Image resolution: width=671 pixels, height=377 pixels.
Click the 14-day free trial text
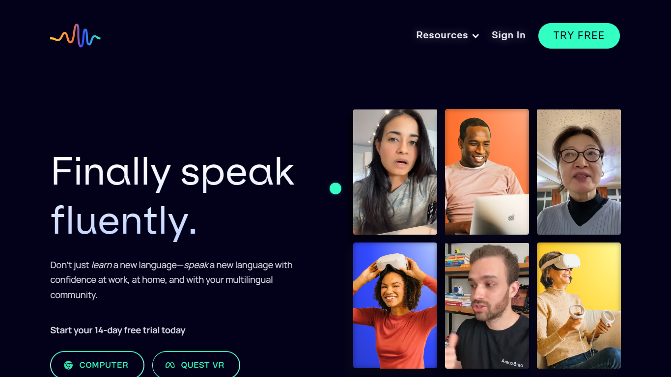coord(118,330)
